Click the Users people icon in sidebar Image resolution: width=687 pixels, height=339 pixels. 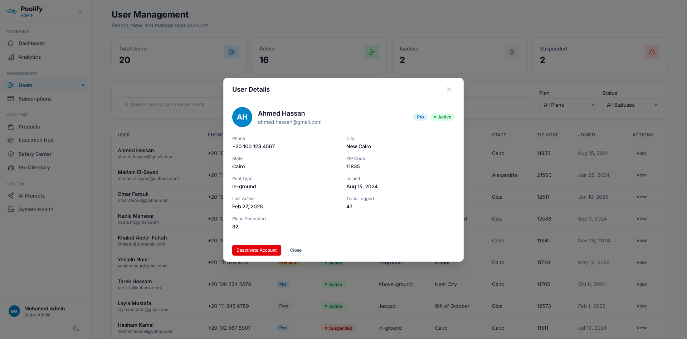[11, 85]
